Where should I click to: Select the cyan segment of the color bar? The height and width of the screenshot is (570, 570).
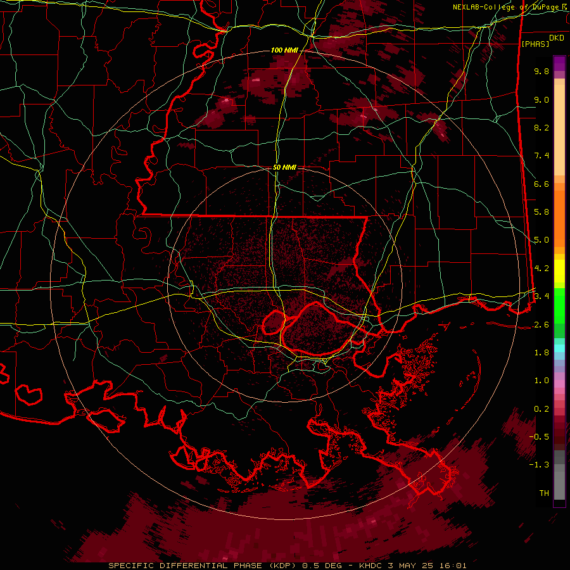point(559,348)
